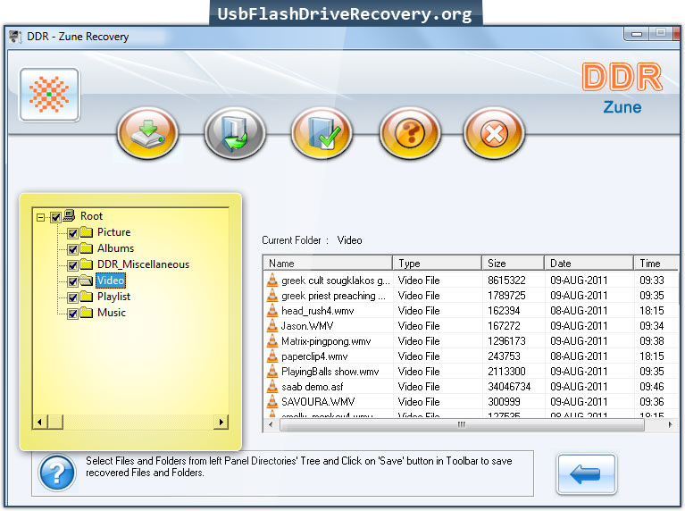Screen dimensions: 685x511
Task: Click the Playlist folder icon
Action: (86, 297)
